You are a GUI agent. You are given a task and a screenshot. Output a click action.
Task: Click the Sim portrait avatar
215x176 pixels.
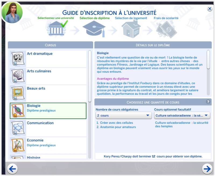(x=12, y=13)
